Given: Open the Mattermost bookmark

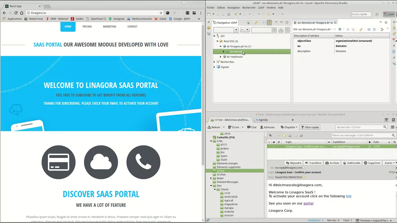Looking at the screenshot, I should coord(33,19).
